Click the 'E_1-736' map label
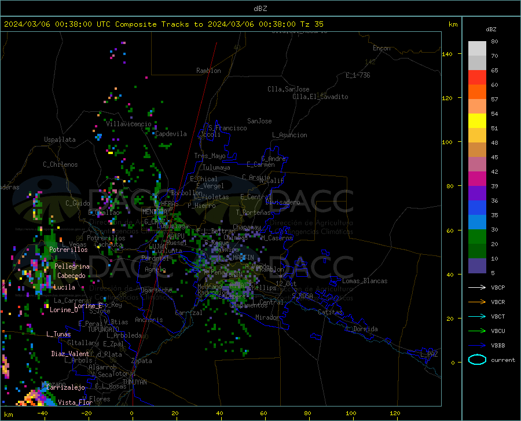The width and height of the screenshot is (521, 421). click(x=358, y=75)
